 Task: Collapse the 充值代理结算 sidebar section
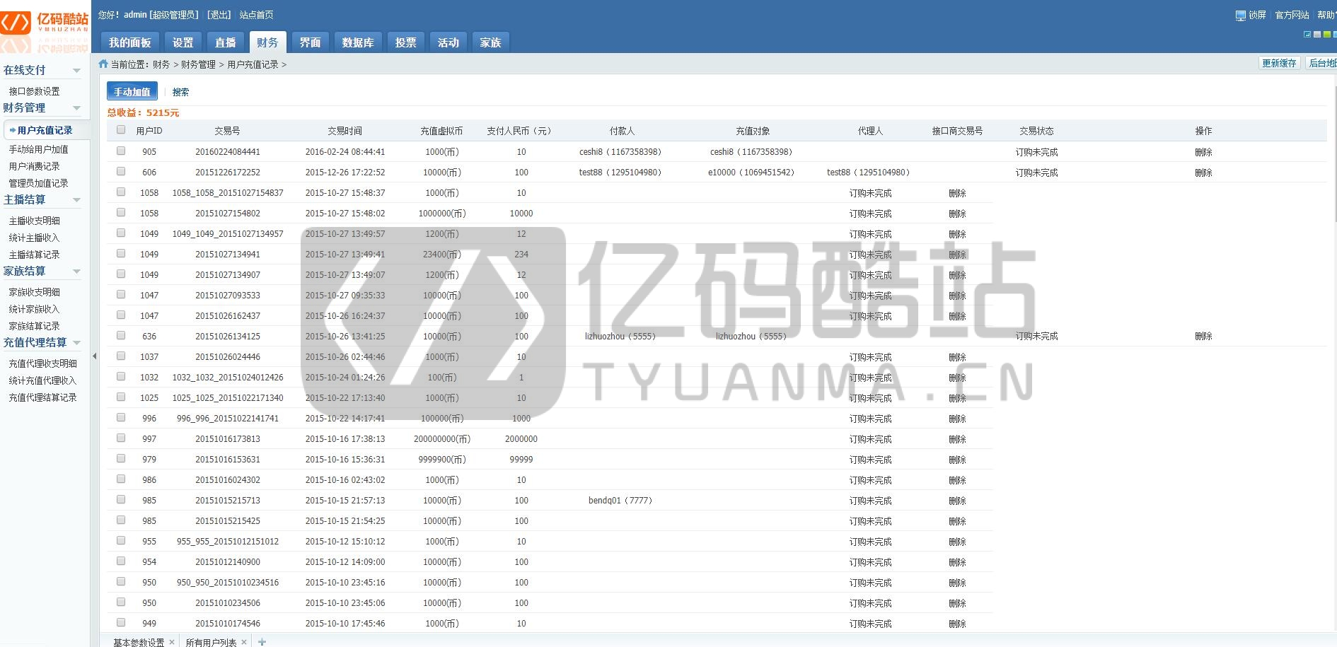(x=76, y=343)
